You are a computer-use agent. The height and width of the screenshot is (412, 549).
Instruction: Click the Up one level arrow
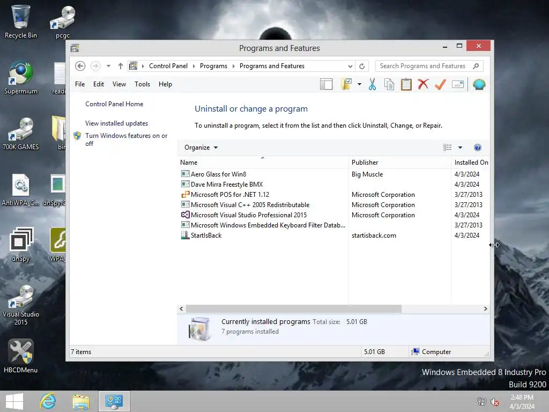(x=121, y=66)
